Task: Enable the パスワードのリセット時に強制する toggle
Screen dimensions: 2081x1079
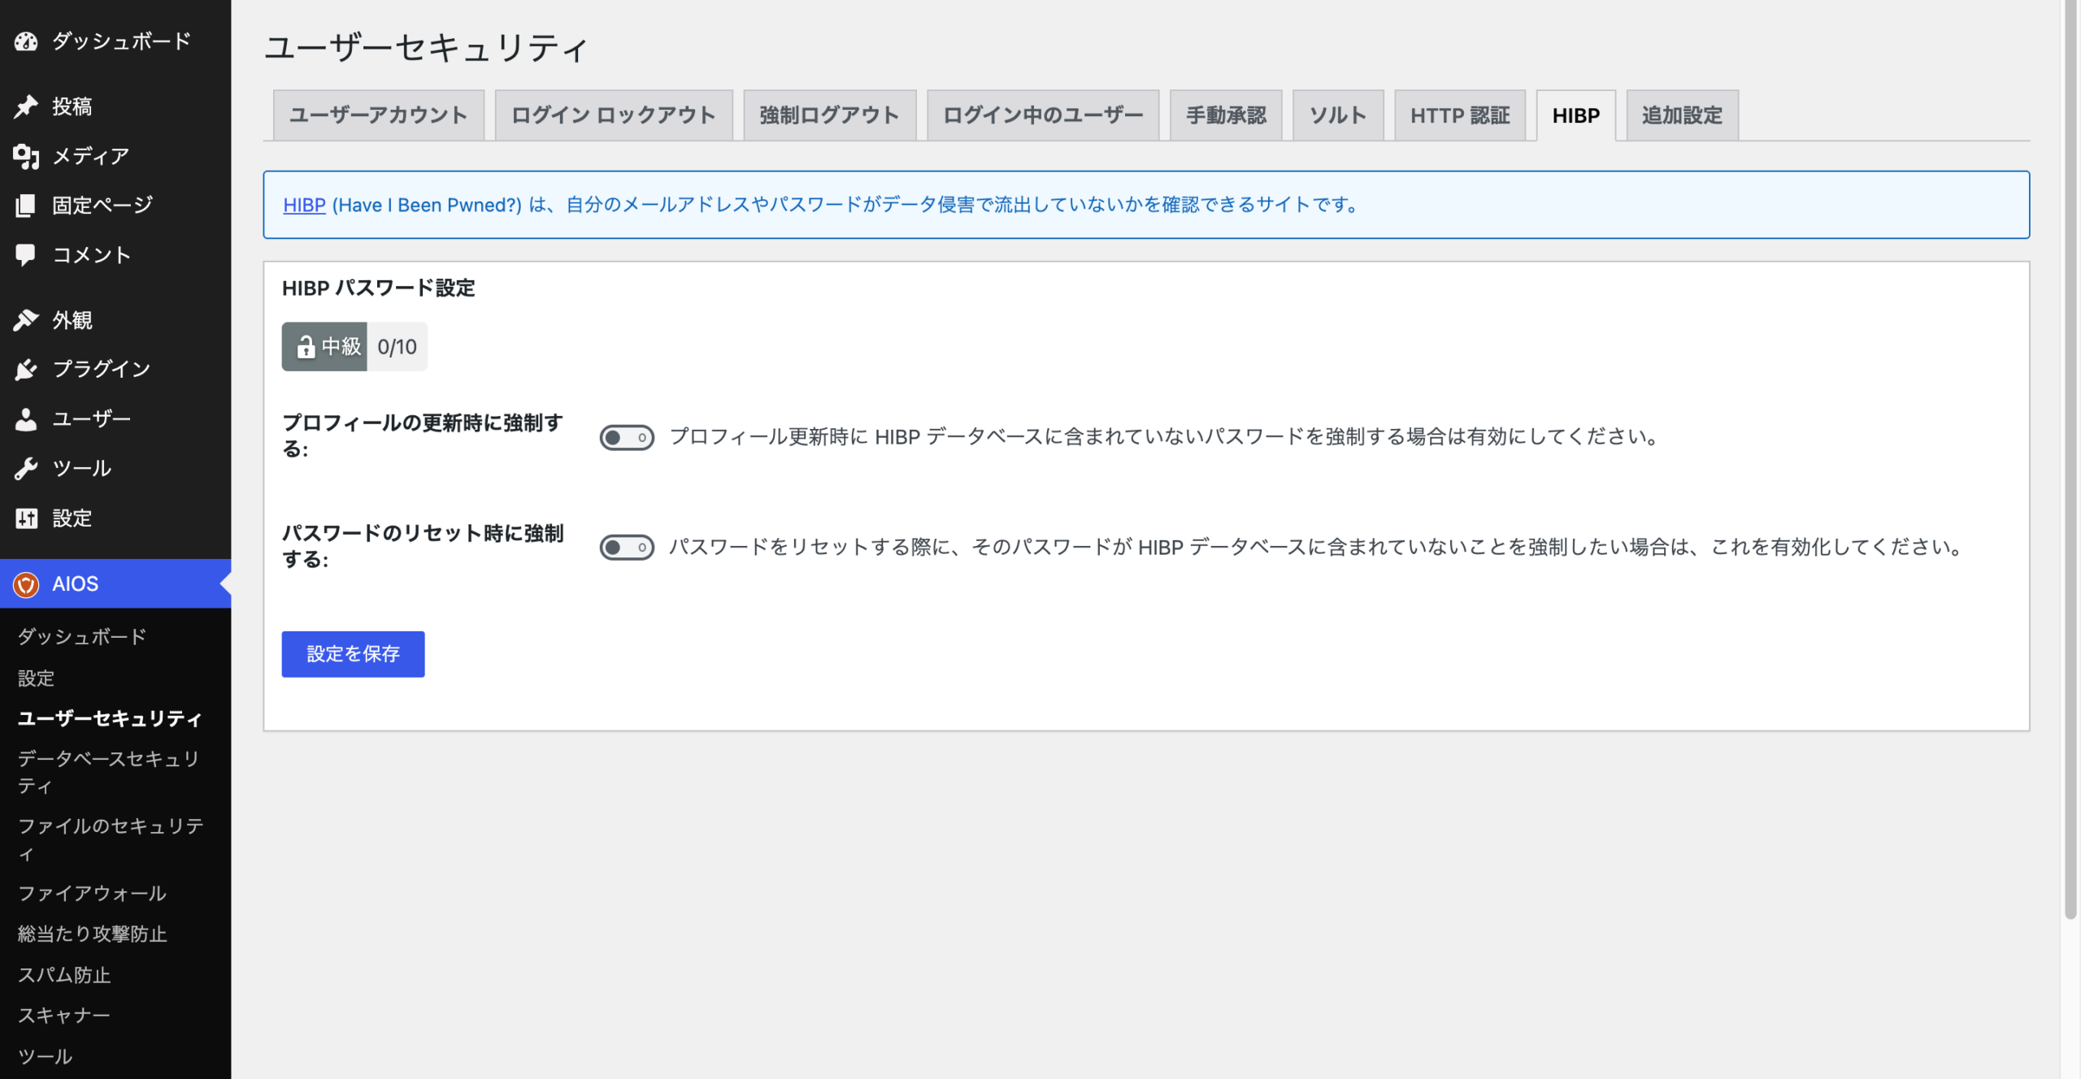Action: point(627,548)
